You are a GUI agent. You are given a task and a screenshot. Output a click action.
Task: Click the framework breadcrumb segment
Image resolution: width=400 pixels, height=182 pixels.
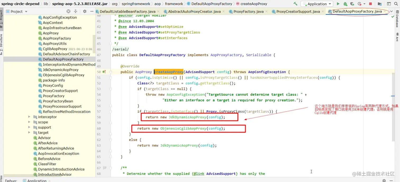(x=174, y=4)
